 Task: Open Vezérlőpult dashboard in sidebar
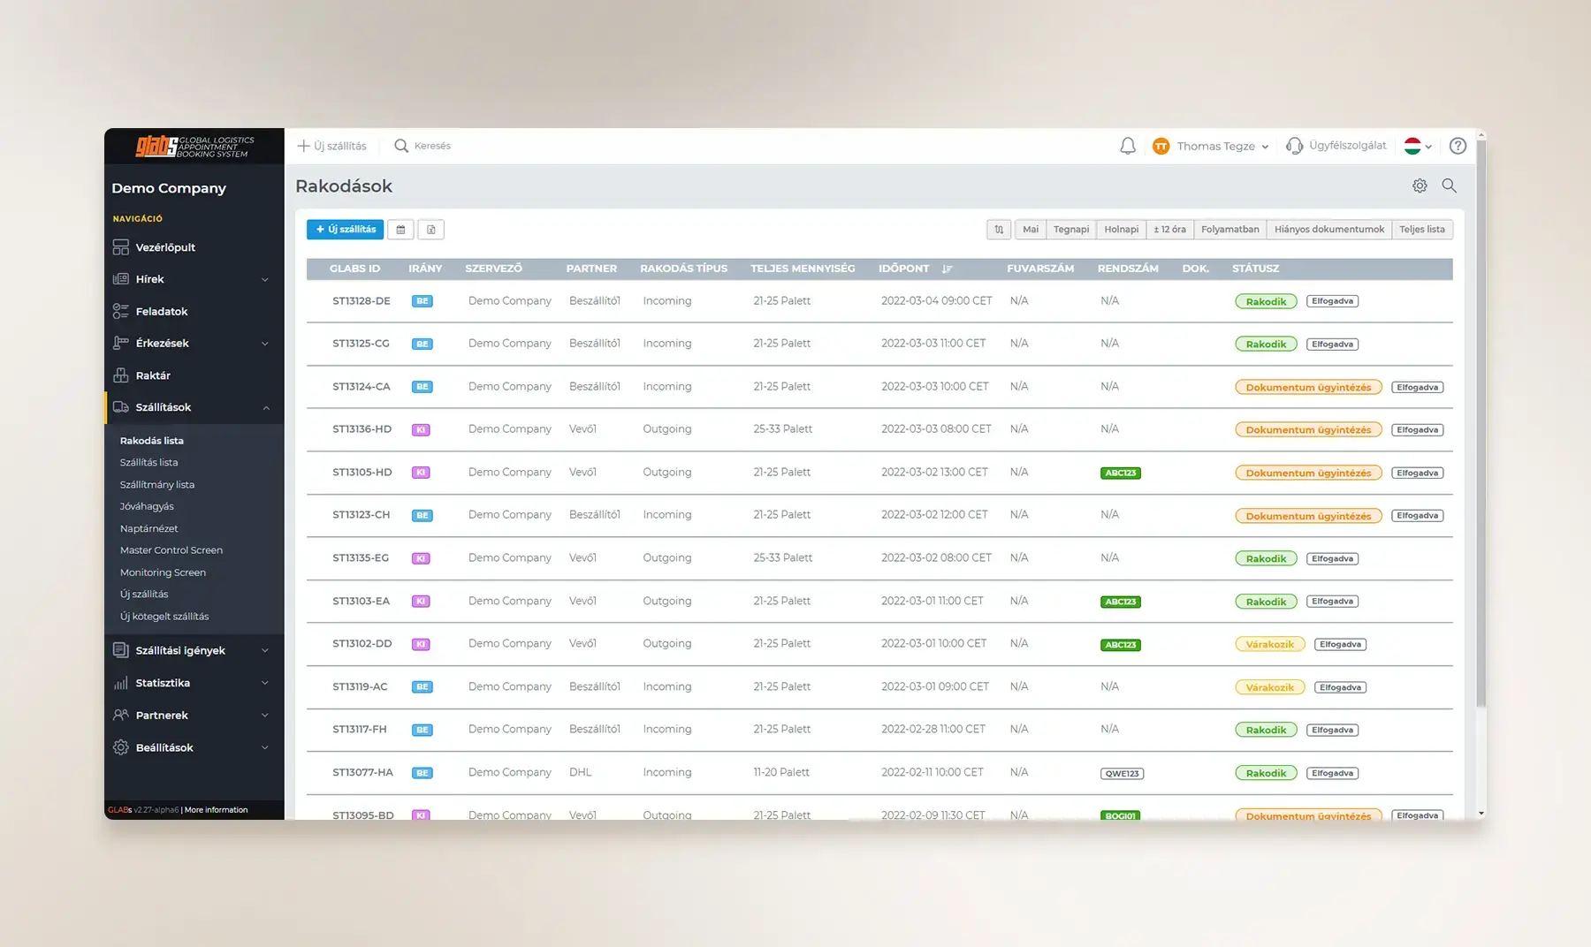coord(165,247)
